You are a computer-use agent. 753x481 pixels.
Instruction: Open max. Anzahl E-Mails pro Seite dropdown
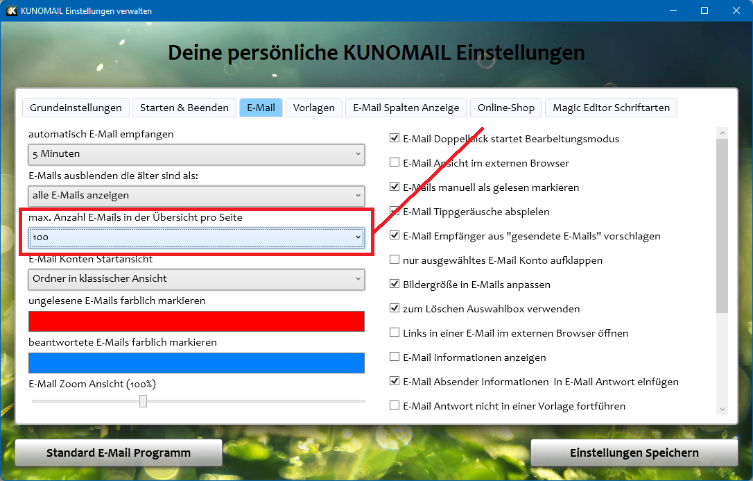(196, 237)
